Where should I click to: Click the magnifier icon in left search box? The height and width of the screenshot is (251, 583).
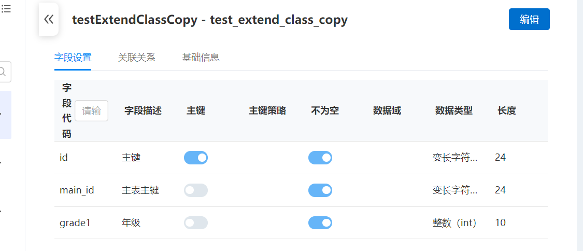point(4,72)
